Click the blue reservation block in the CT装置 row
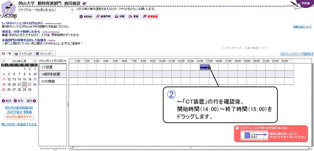This screenshot has height=151, width=314. point(205,67)
